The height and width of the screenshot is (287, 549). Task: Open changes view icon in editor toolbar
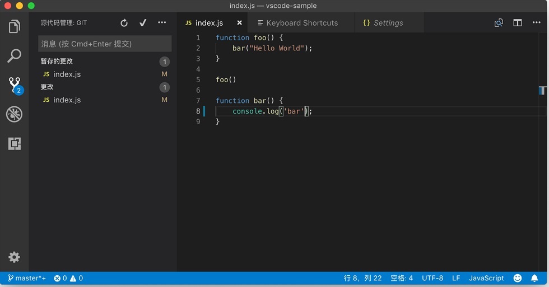point(499,23)
